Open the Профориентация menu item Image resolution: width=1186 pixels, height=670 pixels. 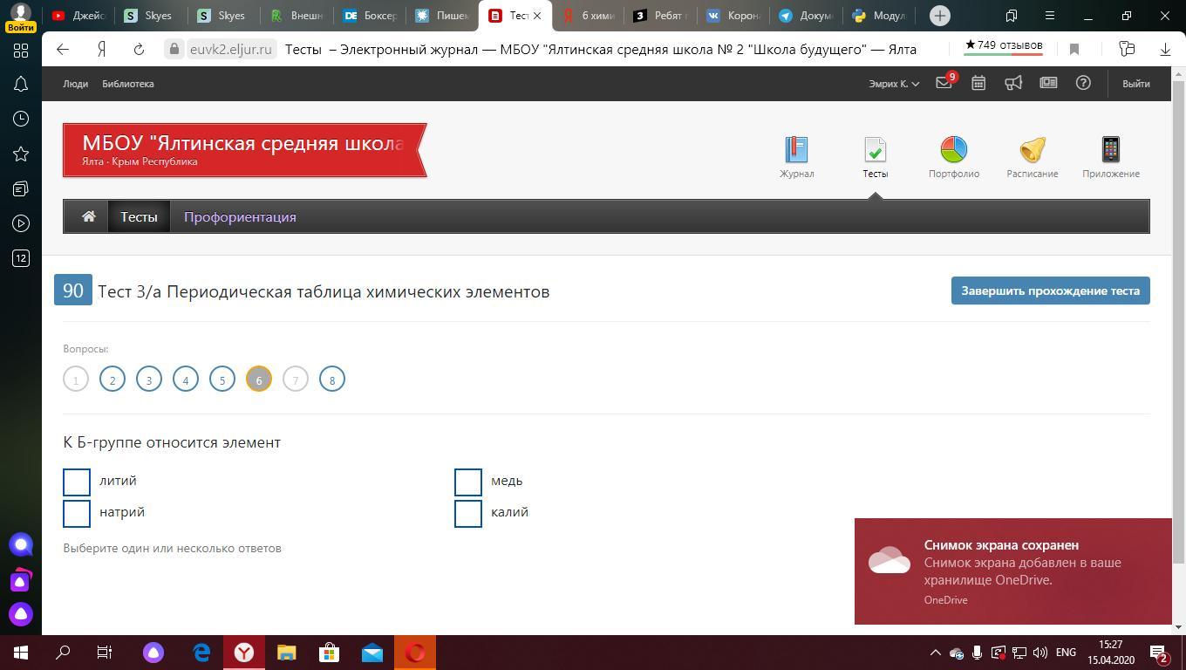(240, 217)
